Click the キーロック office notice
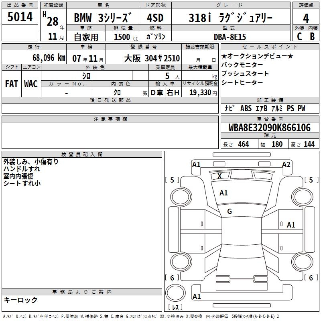This screenshot has width=321, height=321. [x=20, y=300]
